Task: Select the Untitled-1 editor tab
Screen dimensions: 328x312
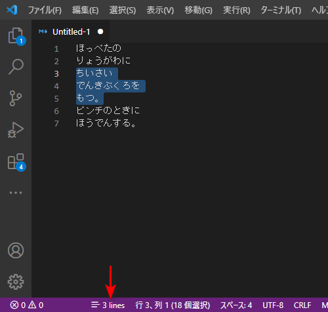Action: (71, 31)
